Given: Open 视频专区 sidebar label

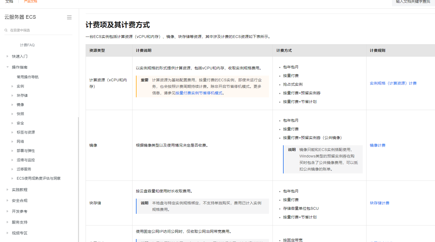Looking at the screenshot, I should tap(20, 233).
